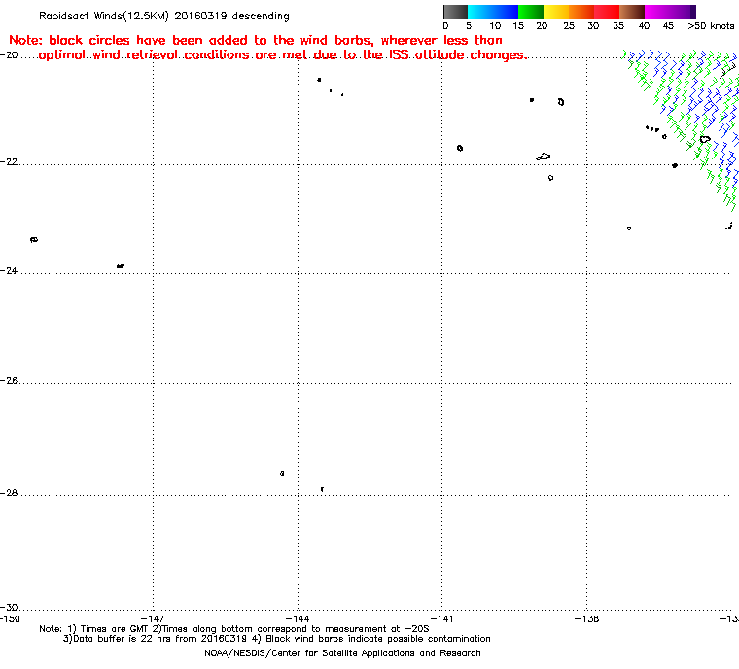Select the '-22' latitude axis label
Viewport: 739px width, 669px height.
[x=9, y=161]
